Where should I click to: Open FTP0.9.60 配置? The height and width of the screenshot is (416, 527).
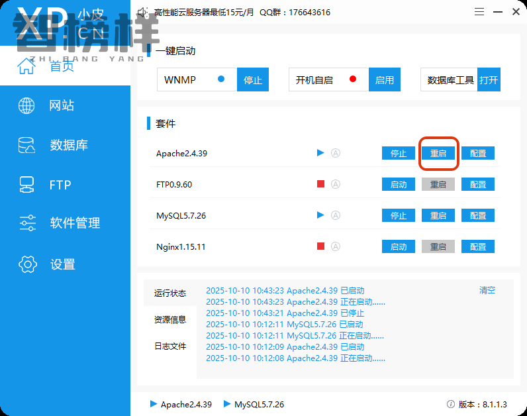coord(478,184)
